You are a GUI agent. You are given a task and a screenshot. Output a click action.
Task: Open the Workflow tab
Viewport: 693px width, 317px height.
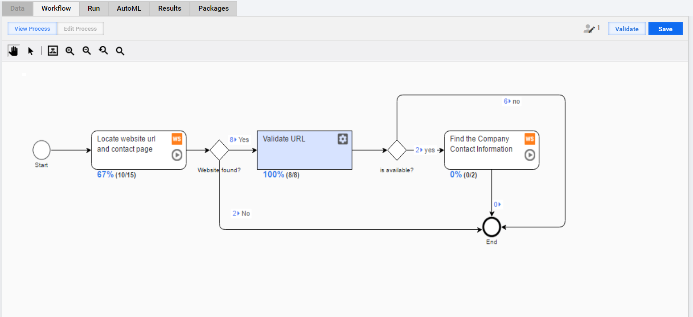click(56, 8)
